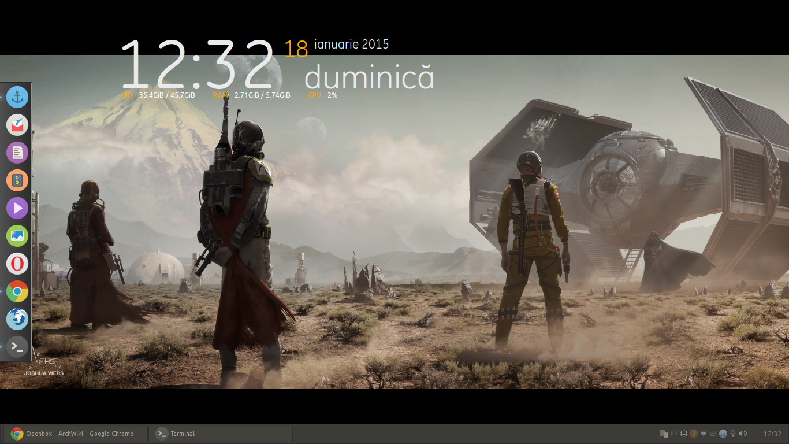Click the 12:32 taskbar clock
Screen dimensions: 789x444
(x=772, y=434)
